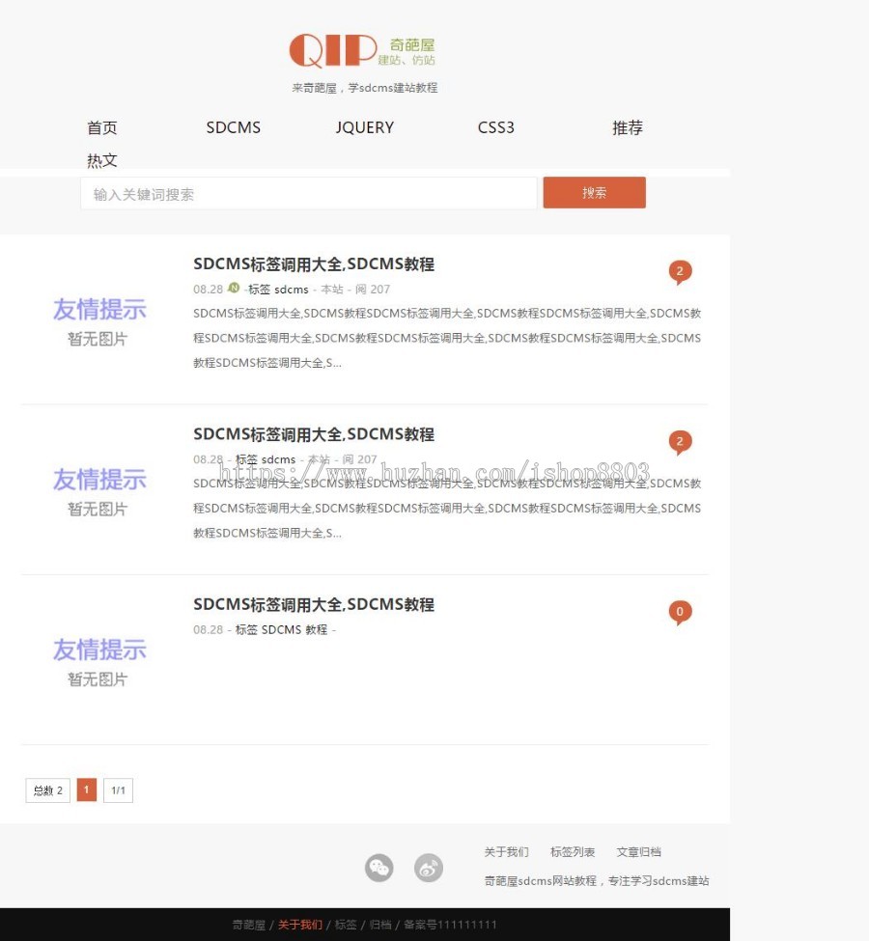Viewport: 869px width, 941px height.
Task: Select page 1 in pagination bar
Action: point(86,789)
